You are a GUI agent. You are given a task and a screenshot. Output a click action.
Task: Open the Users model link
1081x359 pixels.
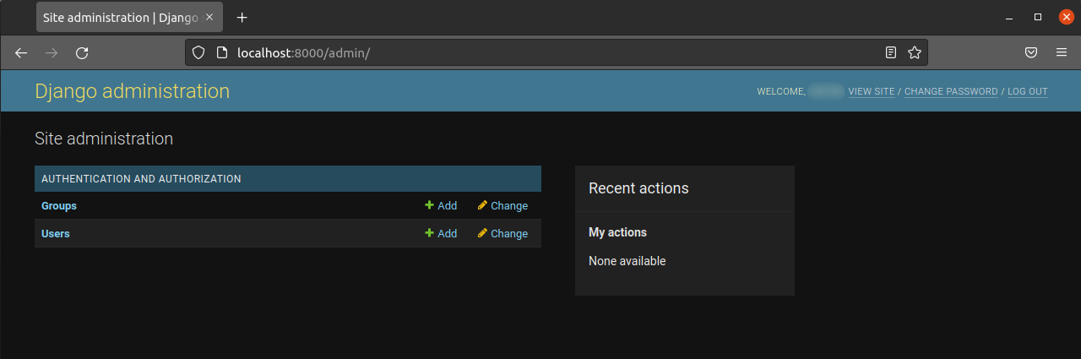point(56,233)
